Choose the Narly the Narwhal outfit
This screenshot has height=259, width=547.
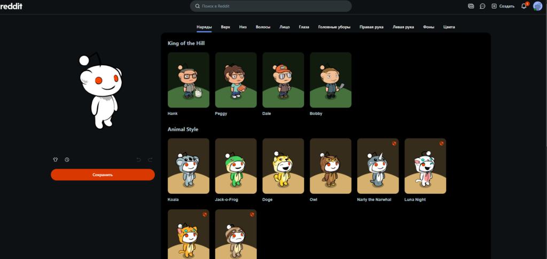[378, 166]
